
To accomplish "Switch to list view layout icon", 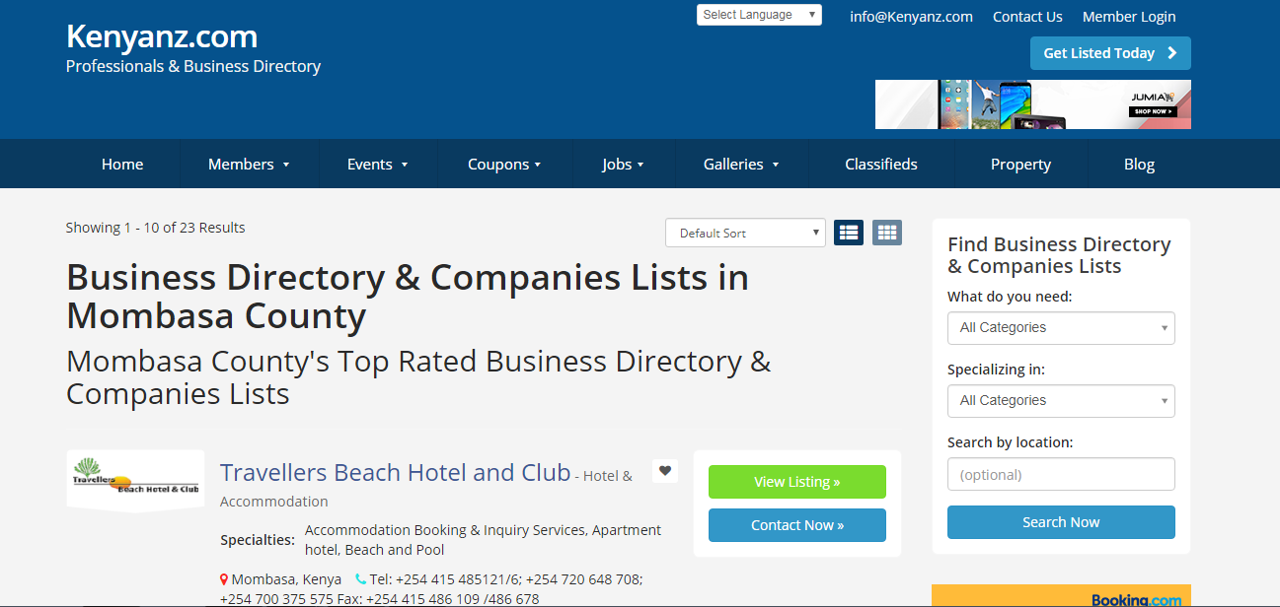I will click(x=849, y=233).
